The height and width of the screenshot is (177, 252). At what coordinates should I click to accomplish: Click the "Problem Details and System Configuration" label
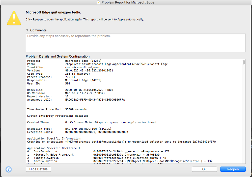58,56
